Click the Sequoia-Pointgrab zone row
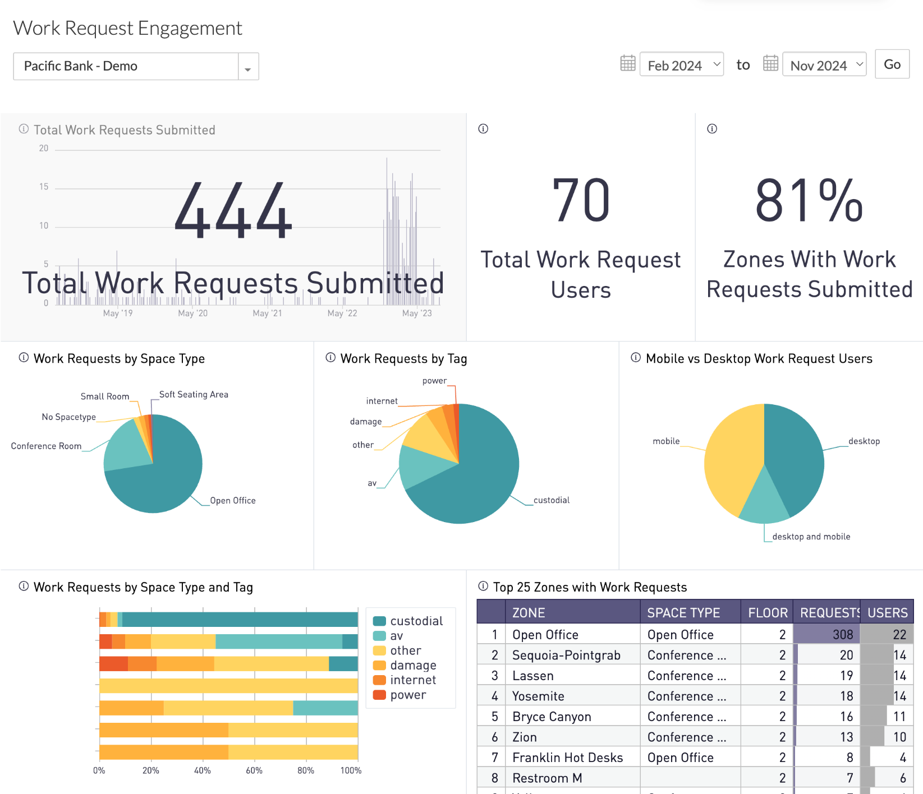This screenshot has height=794, width=923. [x=566, y=655]
